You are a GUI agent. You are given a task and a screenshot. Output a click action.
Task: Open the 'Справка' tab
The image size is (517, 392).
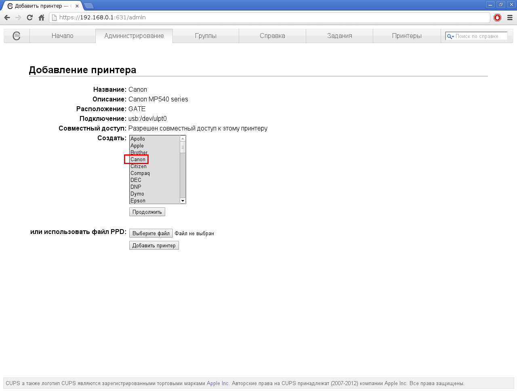(x=272, y=36)
